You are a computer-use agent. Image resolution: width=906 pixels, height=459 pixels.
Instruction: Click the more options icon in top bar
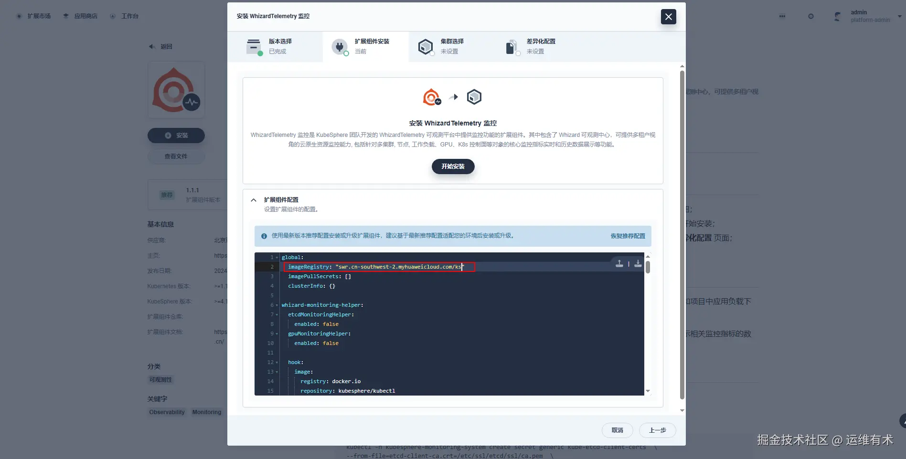782,16
